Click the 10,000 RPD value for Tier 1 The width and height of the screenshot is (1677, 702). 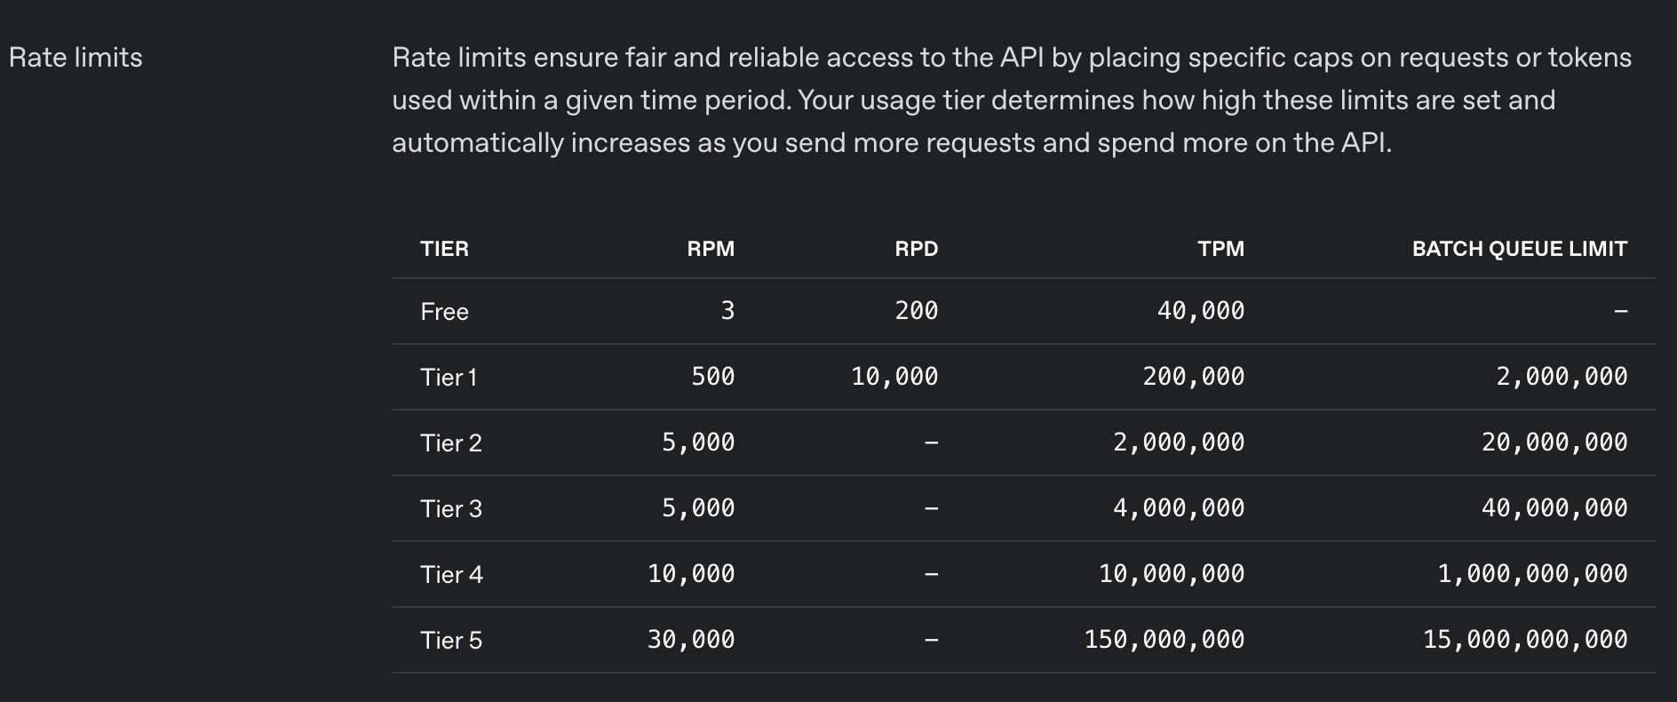point(894,377)
